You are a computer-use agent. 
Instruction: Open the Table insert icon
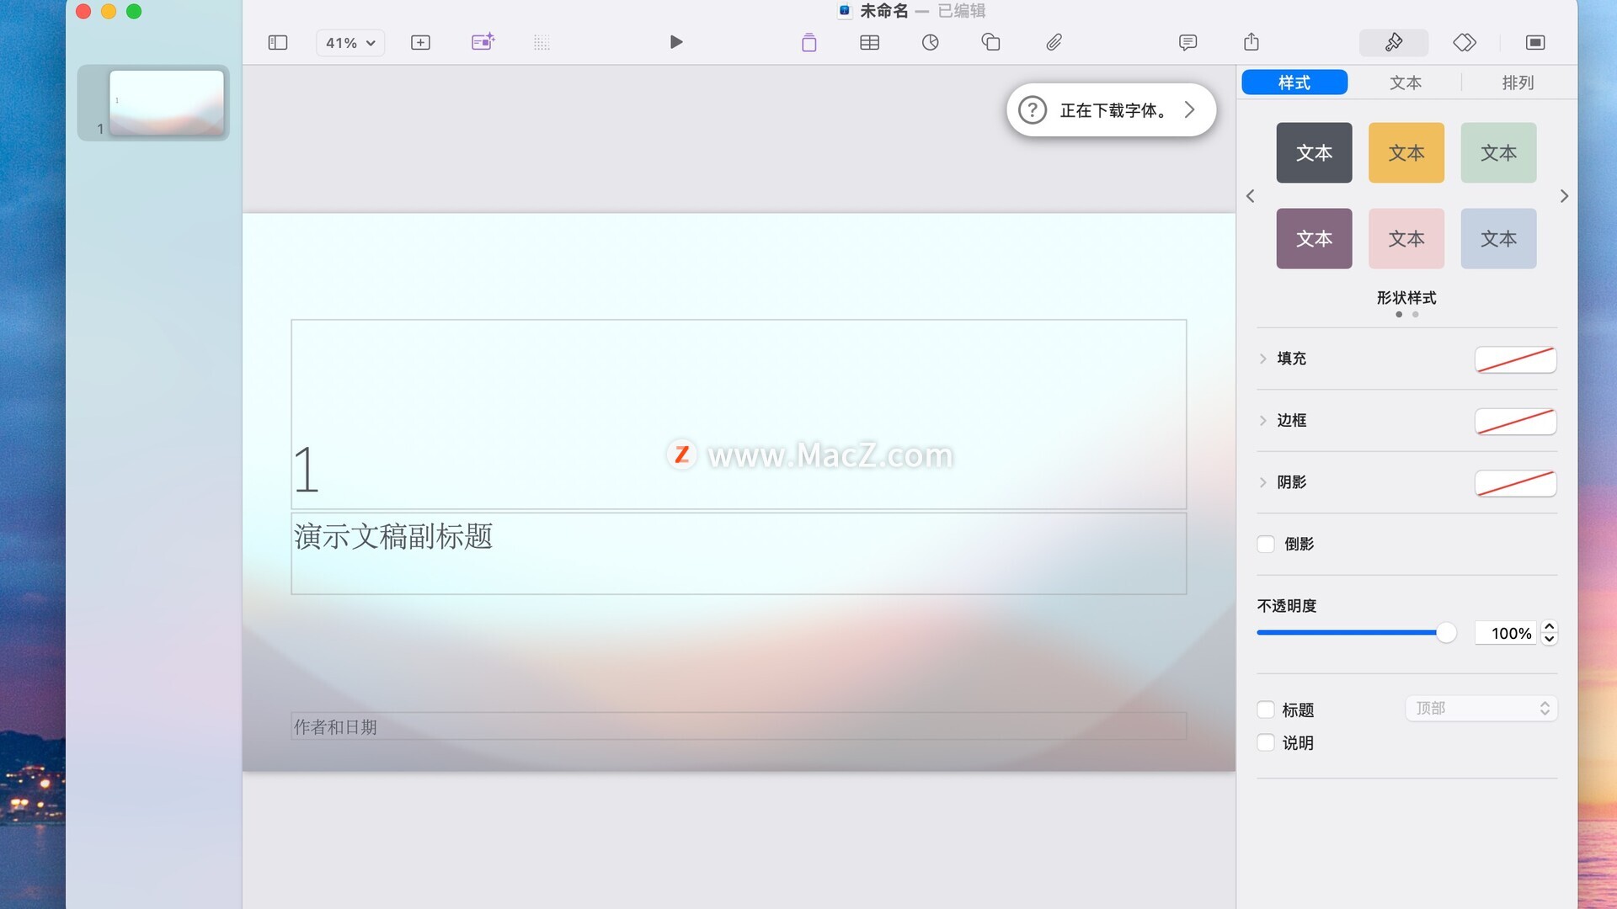click(869, 42)
